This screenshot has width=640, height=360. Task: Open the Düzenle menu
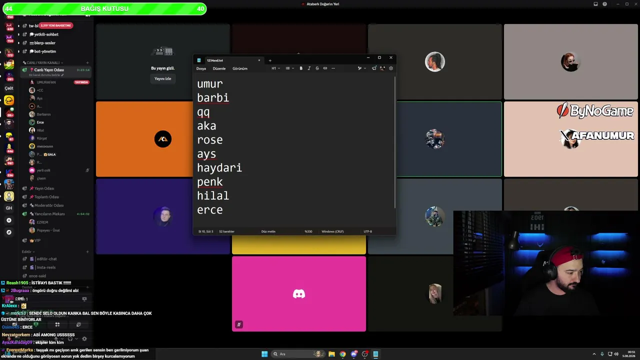[219, 68]
